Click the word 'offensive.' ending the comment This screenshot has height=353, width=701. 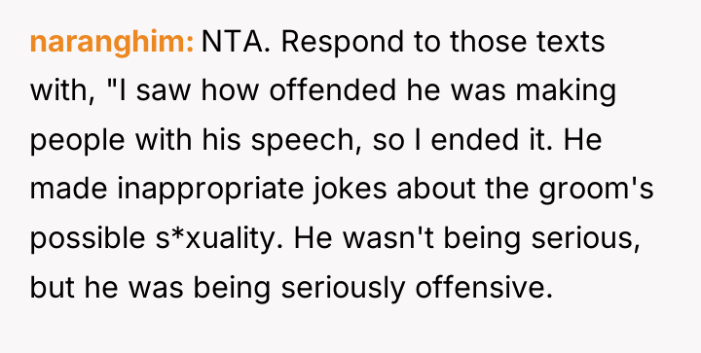click(x=484, y=288)
